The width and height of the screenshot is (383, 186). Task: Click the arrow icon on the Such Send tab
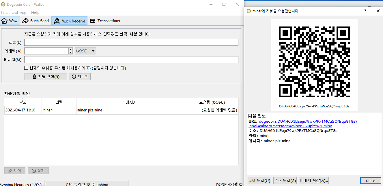tap(25, 21)
